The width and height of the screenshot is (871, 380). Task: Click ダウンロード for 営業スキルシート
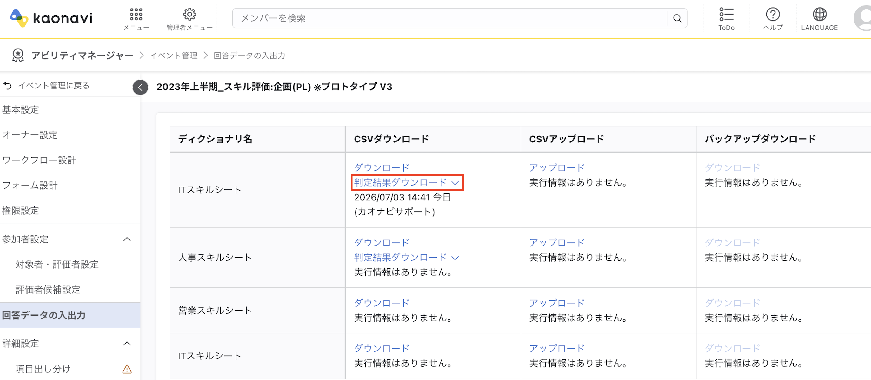pos(382,303)
